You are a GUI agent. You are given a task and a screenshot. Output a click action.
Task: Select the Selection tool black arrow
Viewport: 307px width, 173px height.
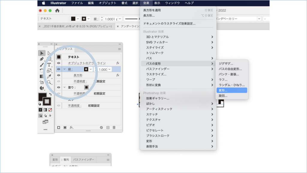click(x=42, y=53)
